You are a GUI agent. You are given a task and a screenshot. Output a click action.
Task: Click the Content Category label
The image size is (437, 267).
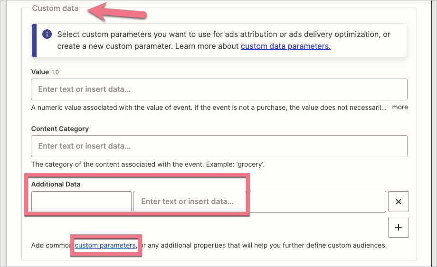click(x=60, y=129)
